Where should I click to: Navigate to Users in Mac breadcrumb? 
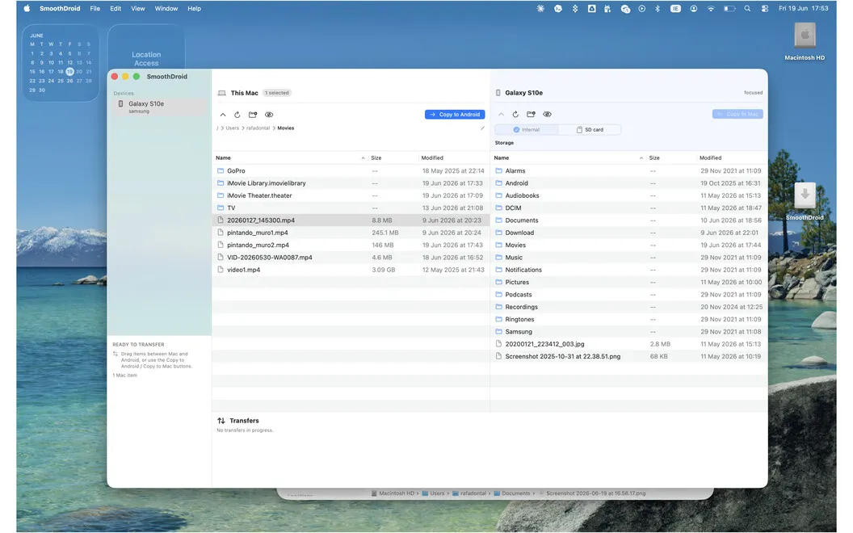233,128
